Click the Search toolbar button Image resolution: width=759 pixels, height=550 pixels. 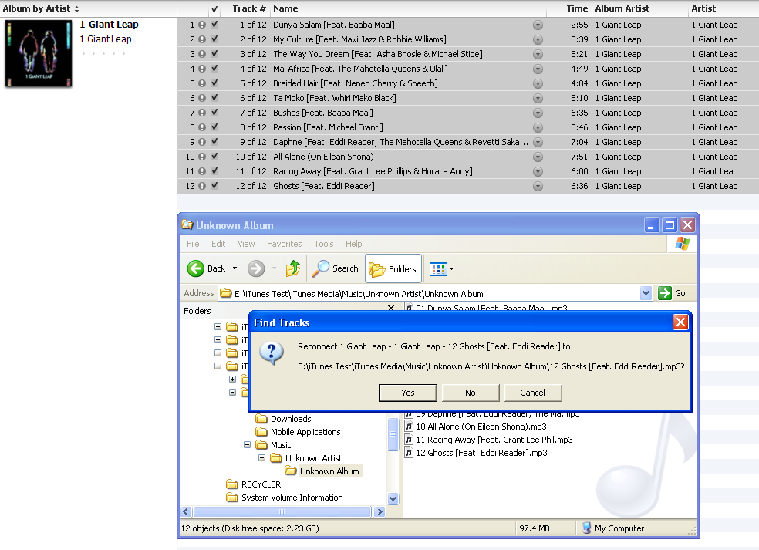(x=335, y=268)
